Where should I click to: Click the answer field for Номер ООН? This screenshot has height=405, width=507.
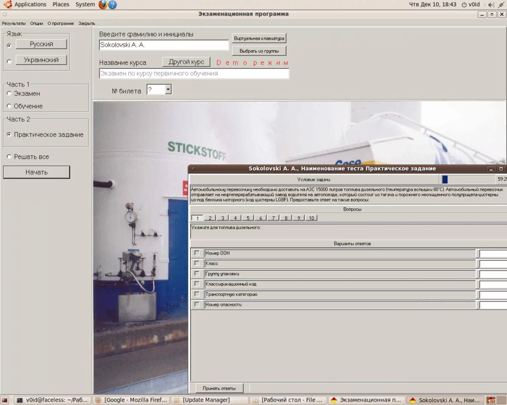(493, 254)
